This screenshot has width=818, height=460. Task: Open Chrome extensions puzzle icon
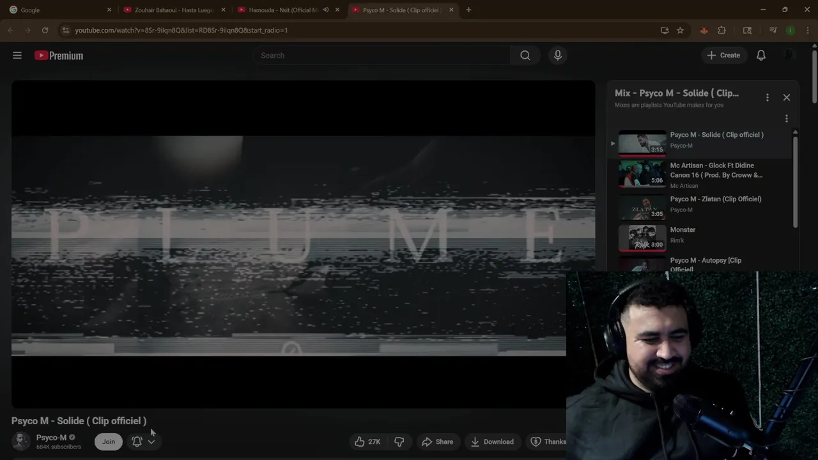722,30
